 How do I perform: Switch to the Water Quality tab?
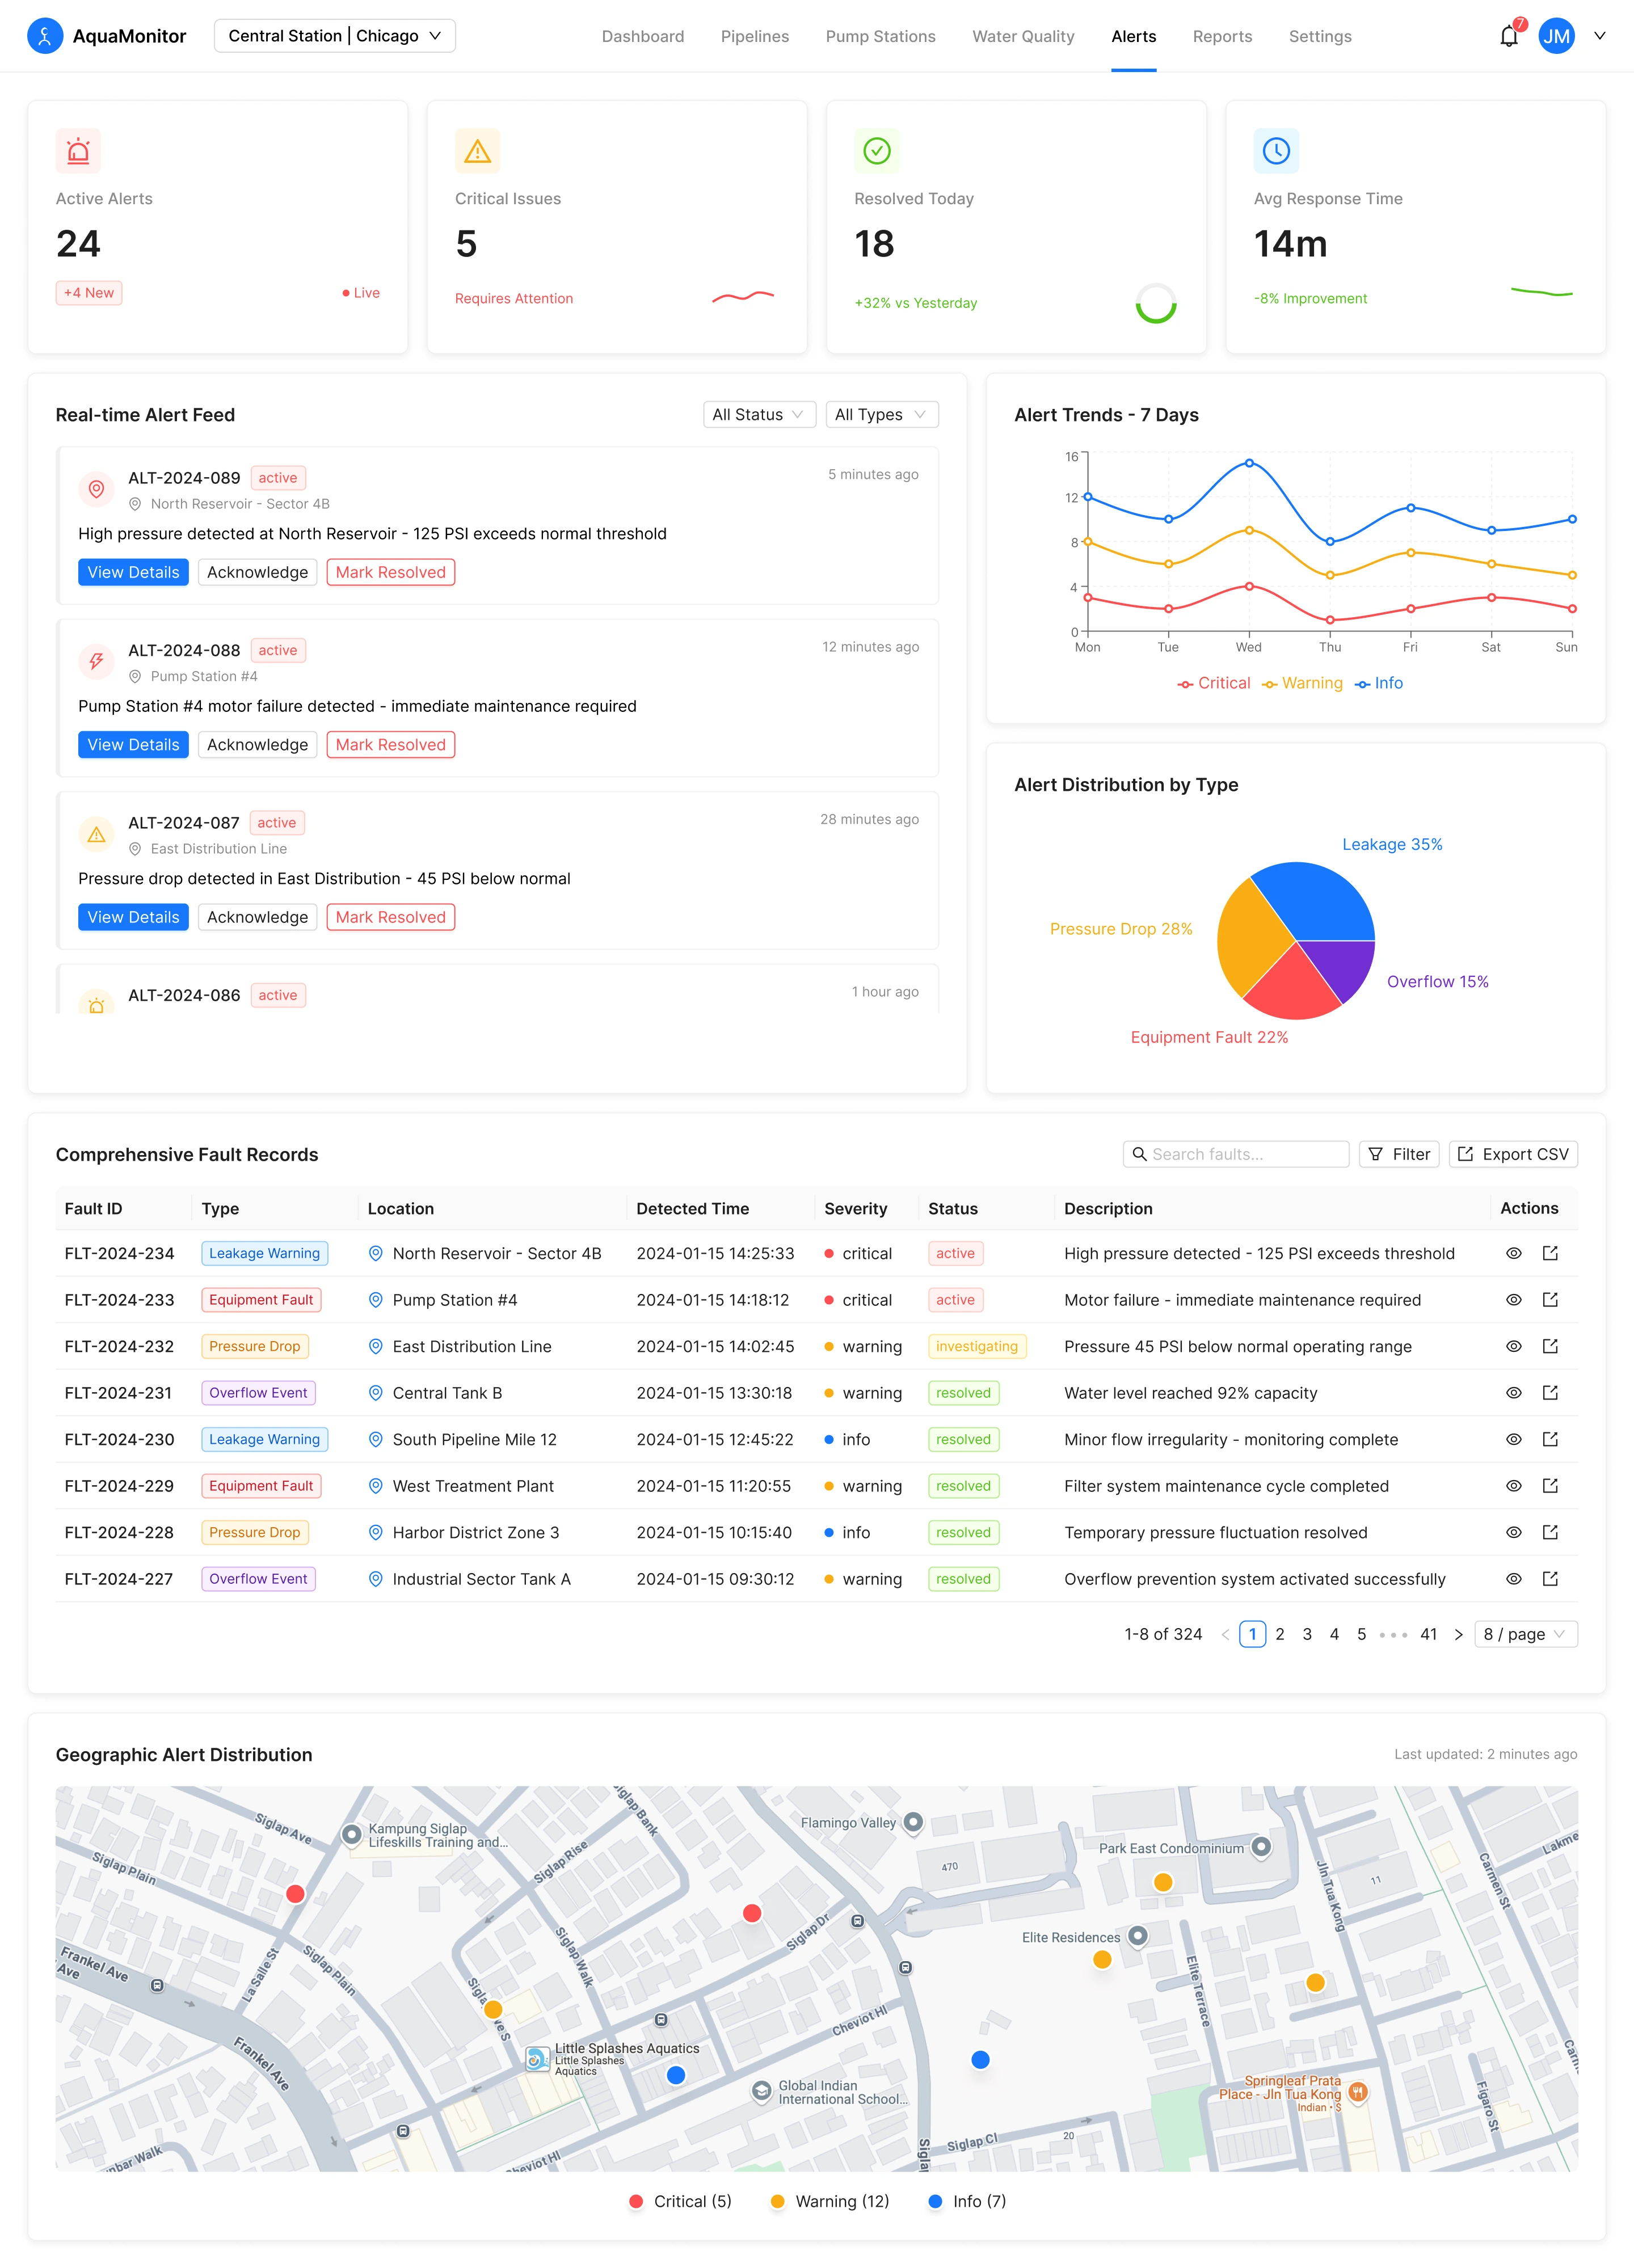point(1023,36)
